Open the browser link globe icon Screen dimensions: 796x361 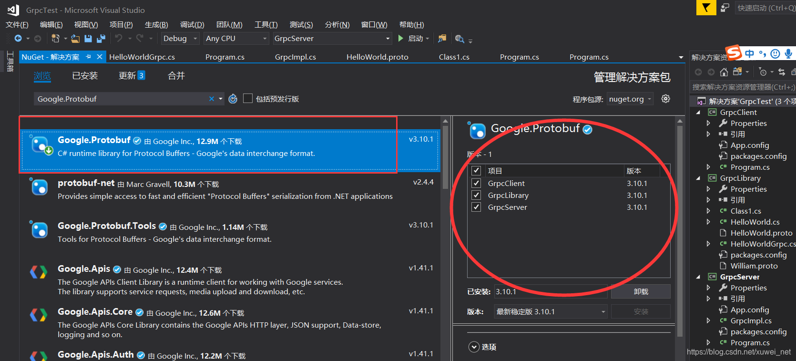(x=459, y=39)
